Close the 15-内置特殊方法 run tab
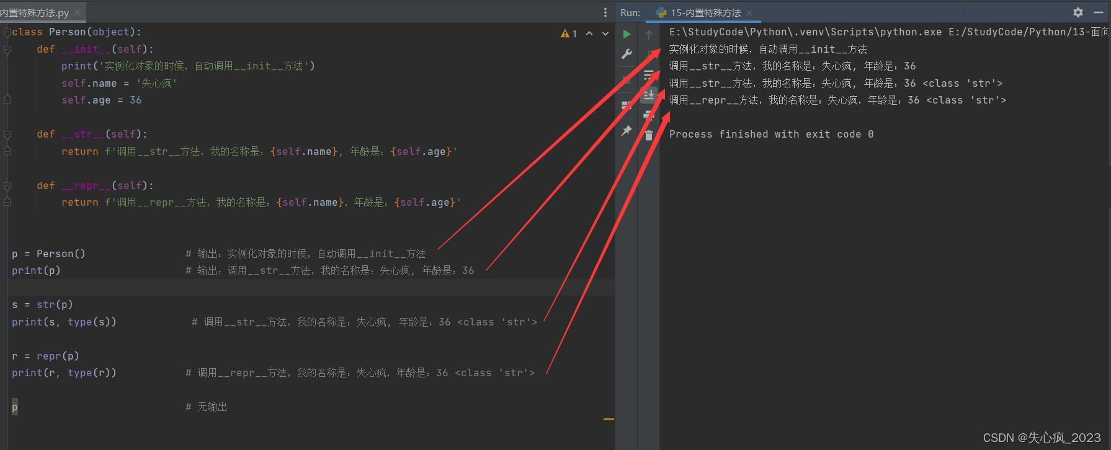The image size is (1111, 450). click(x=749, y=12)
